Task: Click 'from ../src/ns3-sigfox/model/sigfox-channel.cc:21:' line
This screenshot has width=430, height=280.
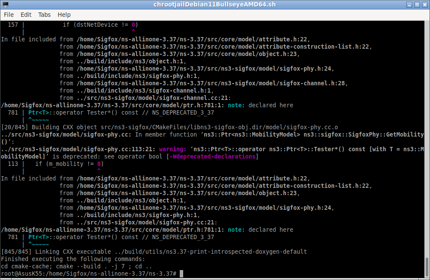Action: 145,98
